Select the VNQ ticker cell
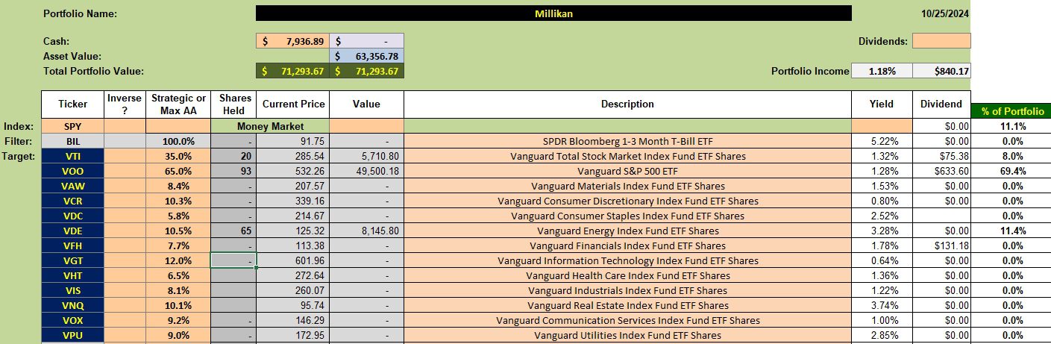Image resolution: width=1051 pixels, height=344 pixels. click(72, 305)
